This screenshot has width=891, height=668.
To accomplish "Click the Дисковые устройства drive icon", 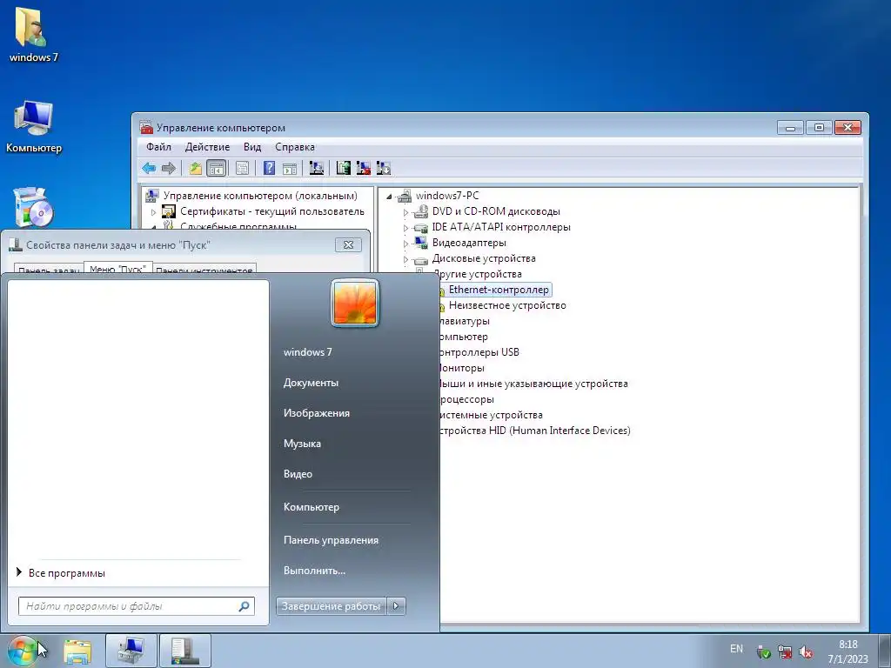I will [421, 259].
